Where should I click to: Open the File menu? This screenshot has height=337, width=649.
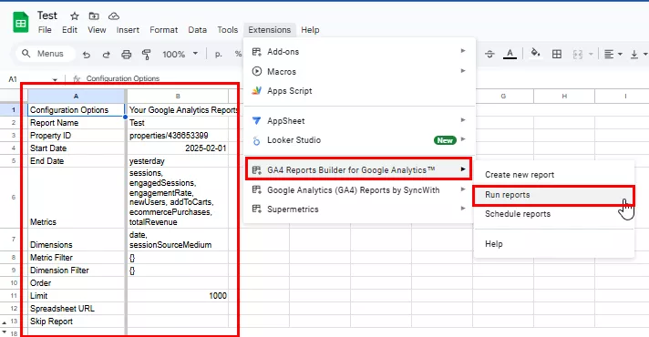click(x=45, y=30)
